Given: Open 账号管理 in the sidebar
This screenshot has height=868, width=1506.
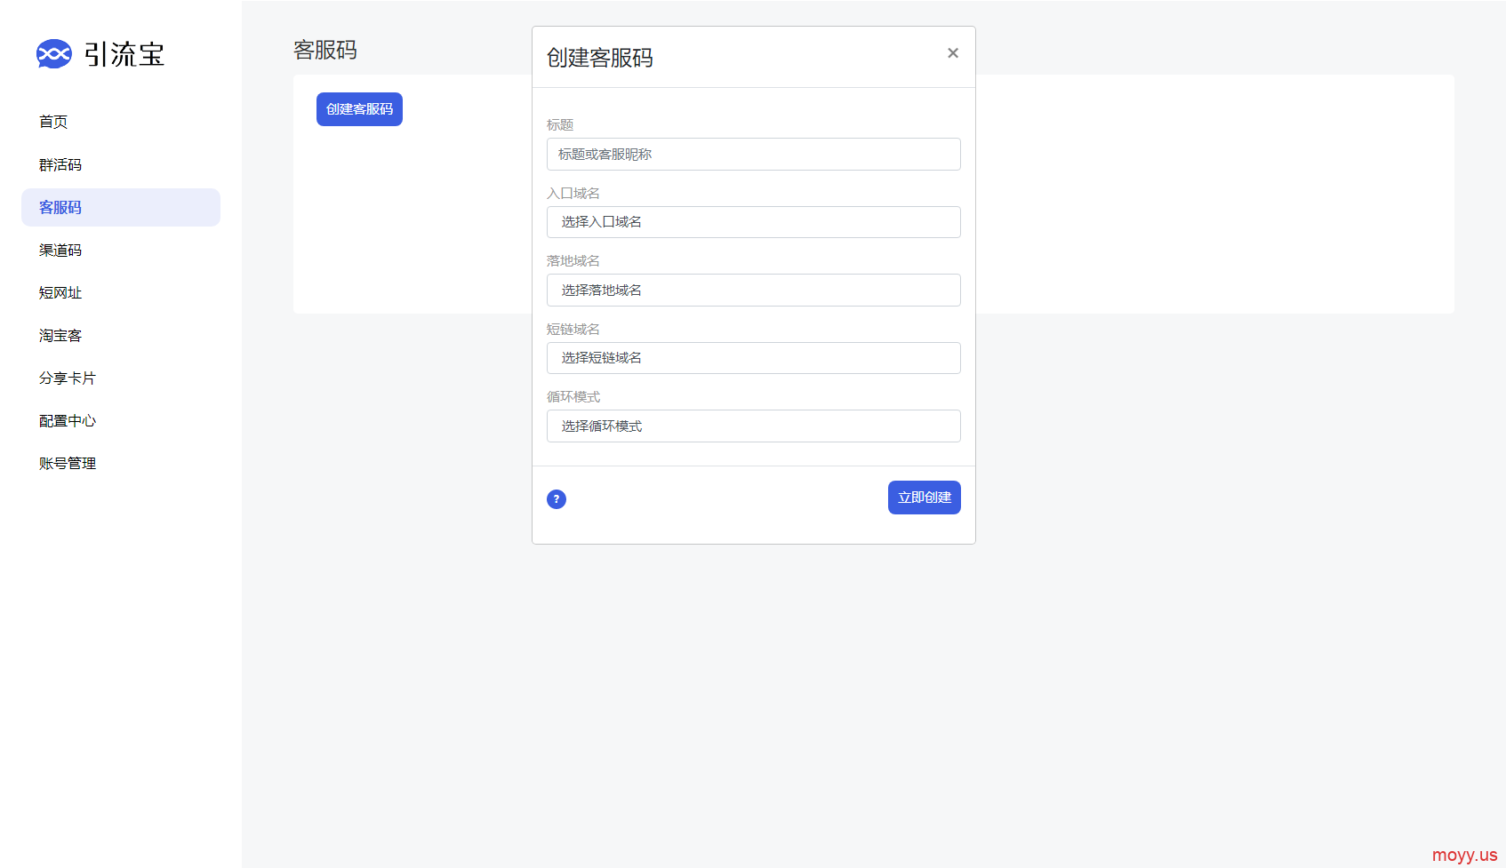Looking at the screenshot, I should [x=68, y=463].
